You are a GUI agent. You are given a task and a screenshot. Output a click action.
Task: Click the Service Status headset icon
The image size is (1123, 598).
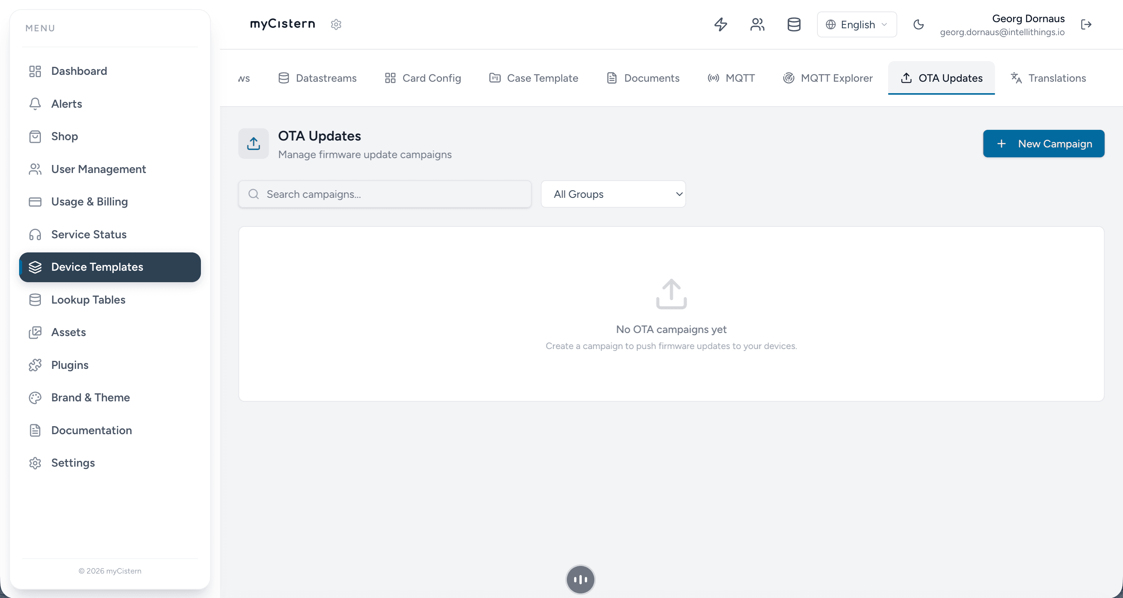click(x=35, y=234)
